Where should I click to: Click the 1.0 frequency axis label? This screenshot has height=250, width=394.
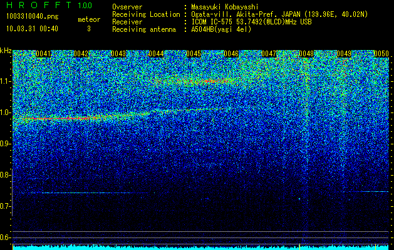pyautogui.click(x=5, y=112)
